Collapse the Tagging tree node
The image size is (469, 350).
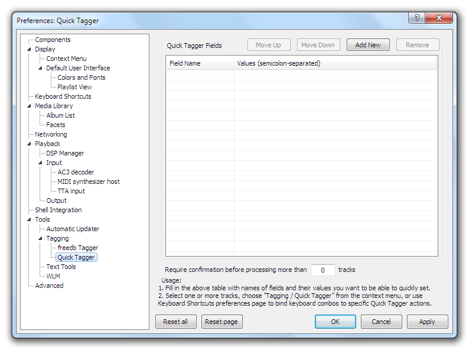(x=41, y=239)
